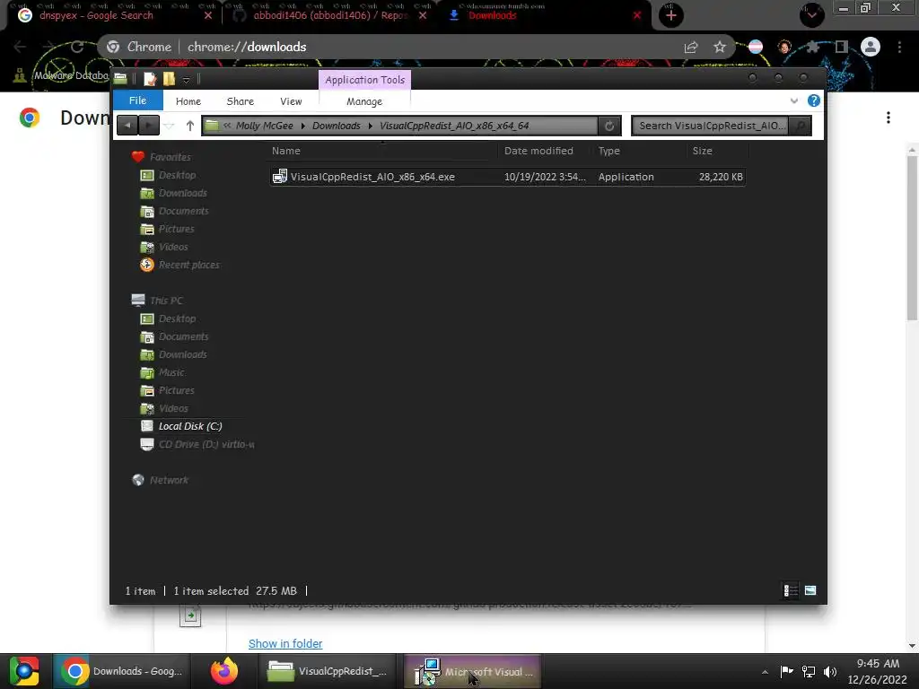The image size is (919, 689).
Task: Refresh the Explorer address bar
Action: click(609, 126)
